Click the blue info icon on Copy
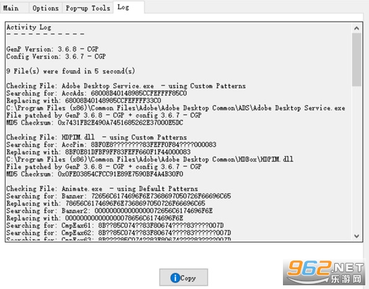Screen dimensions: 369x289 click(175, 278)
